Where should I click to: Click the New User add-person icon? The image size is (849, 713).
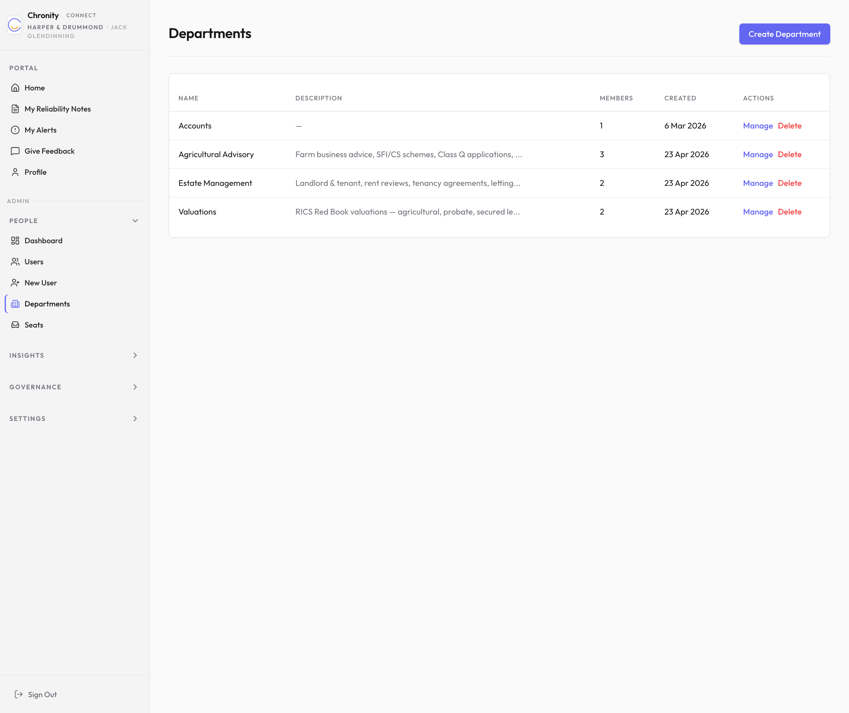[x=16, y=283]
